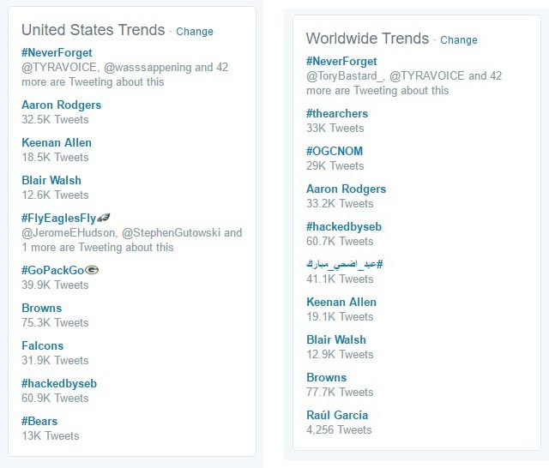This screenshot has width=549, height=468.
Task: Open #NeverForget in United States Trends
Action: click(57, 53)
